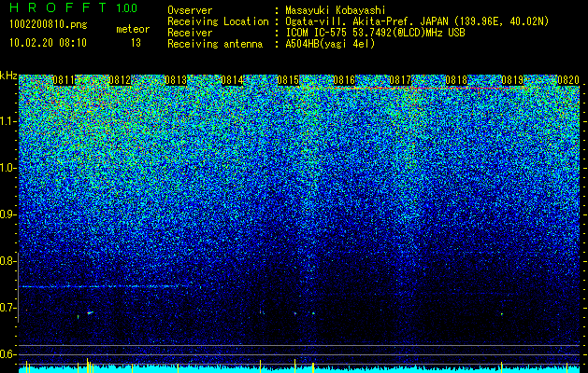Click the HROFFT 1.0.0 title text
588x373 pixels.
tap(74, 7)
